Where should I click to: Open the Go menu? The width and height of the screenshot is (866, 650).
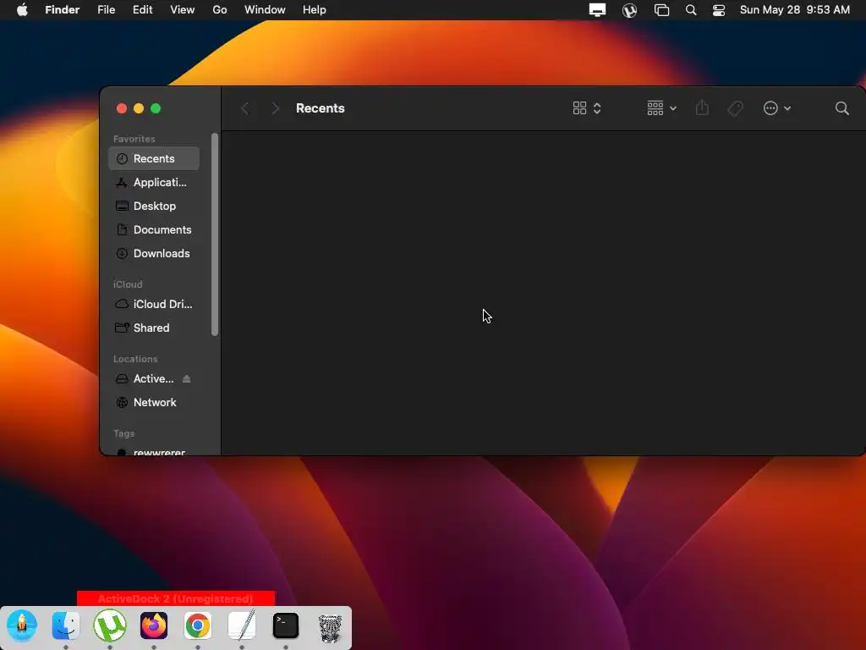pyautogui.click(x=220, y=9)
